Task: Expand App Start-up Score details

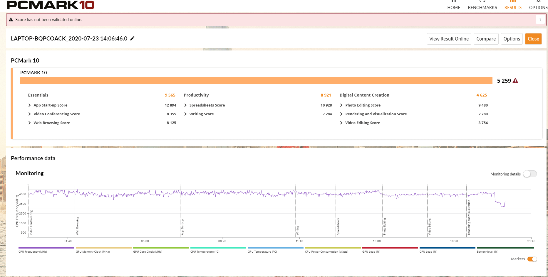Action: coord(30,105)
